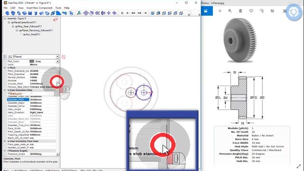Collapse the Assembly: Figure 9 tree node

coord(5,19)
